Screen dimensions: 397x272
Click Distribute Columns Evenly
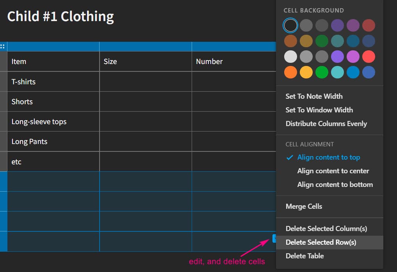326,124
